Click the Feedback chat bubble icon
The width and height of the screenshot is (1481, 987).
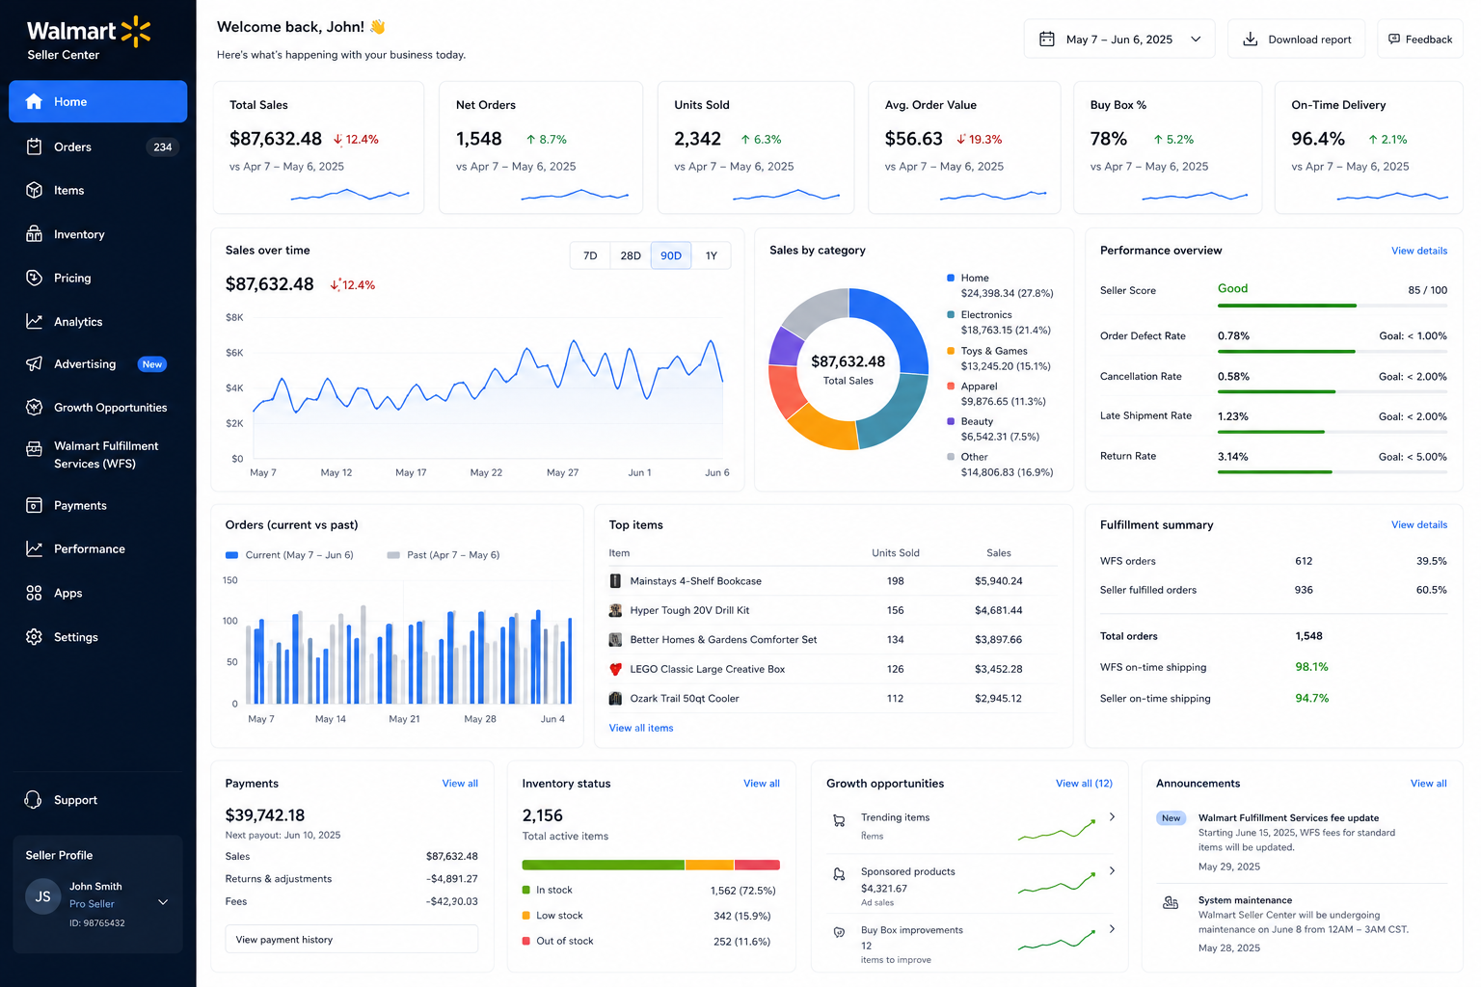[x=1394, y=40]
